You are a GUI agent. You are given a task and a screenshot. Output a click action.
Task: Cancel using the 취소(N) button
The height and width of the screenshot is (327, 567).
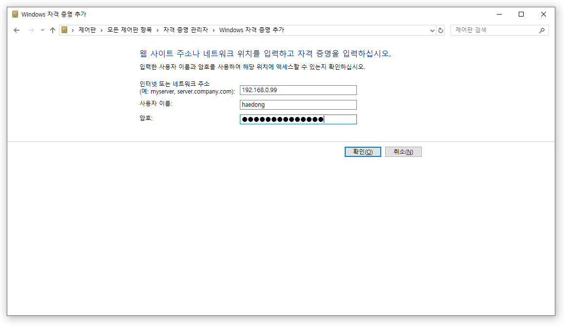point(403,152)
